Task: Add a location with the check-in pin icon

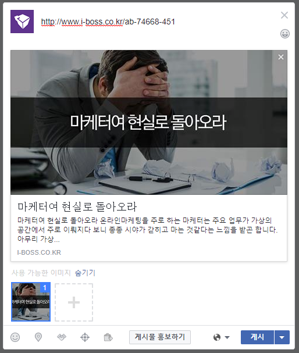Action: [x=38, y=337]
